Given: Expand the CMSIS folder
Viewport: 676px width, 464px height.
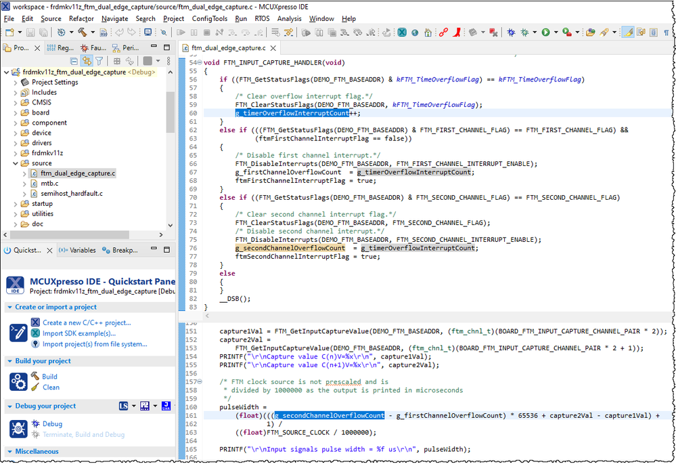Looking at the screenshot, I should click(16, 102).
